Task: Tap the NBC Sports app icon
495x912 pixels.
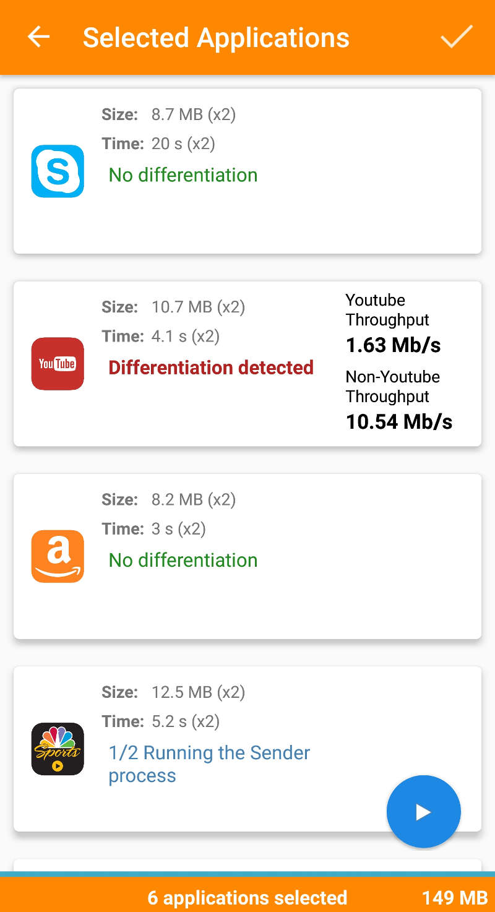Action: click(58, 749)
